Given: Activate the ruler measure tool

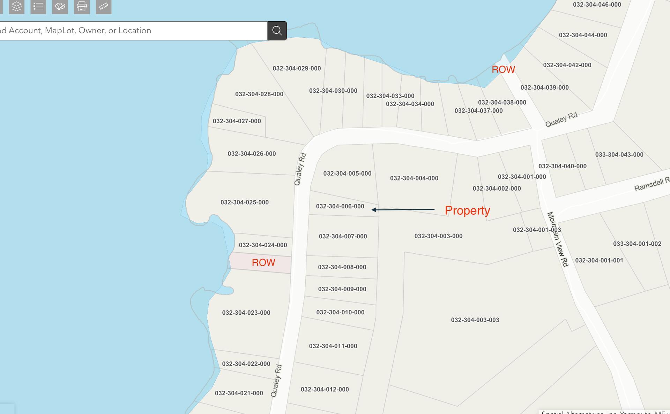Looking at the screenshot, I should 104,6.
